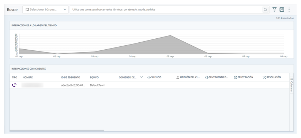Screen dimensions: 301x138
Task: Open the filter funnel icon
Action: (x=275, y=9)
